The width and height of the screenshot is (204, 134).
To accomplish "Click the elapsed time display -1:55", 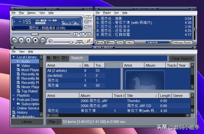I will click(25, 22).
